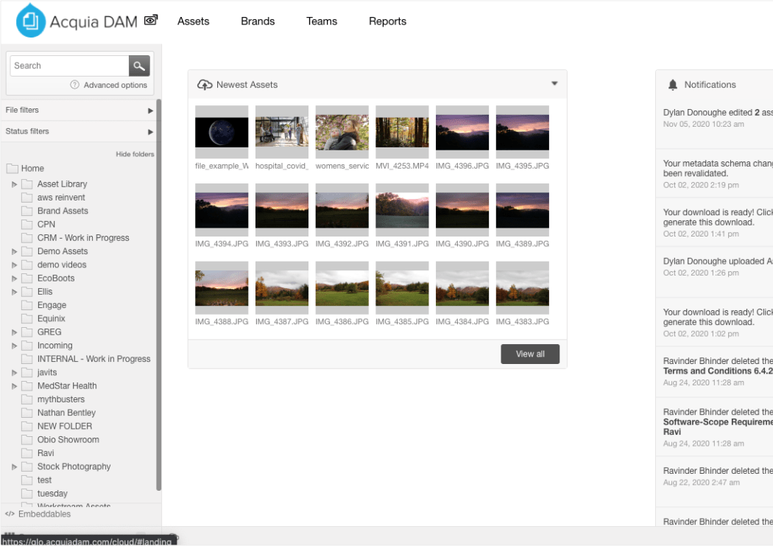Open Advanced options link
The width and height of the screenshot is (773, 546).
[115, 85]
